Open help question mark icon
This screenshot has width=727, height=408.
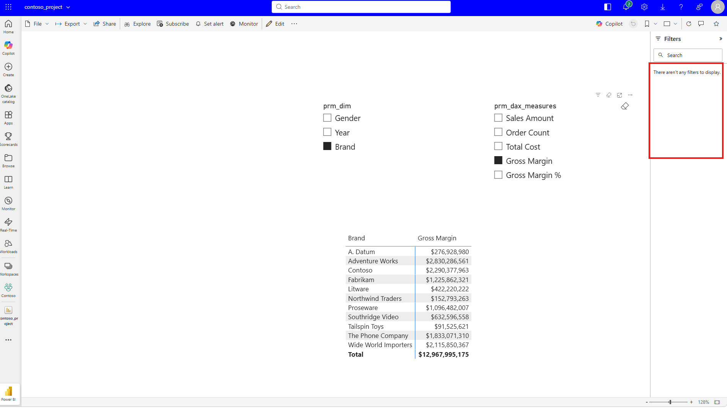681,7
